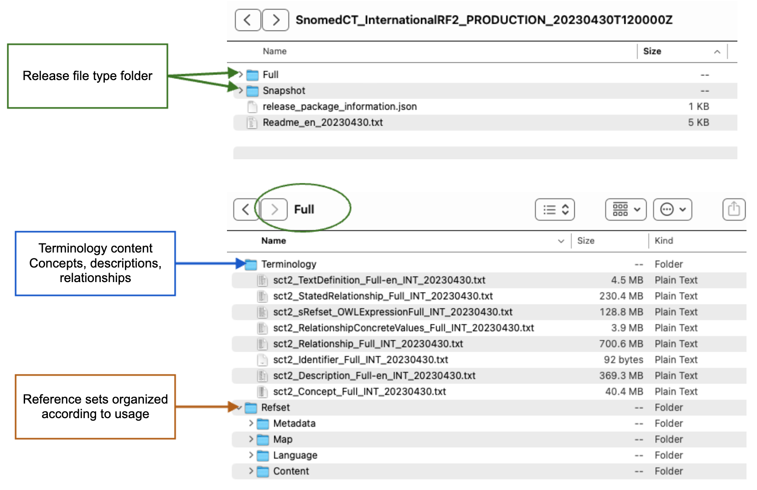This screenshot has height=490, width=757.
Task: Sort by the Size column in the Full window
Action: 586,241
